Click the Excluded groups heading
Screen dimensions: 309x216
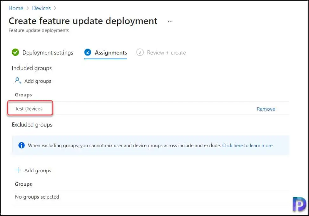[x=32, y=125]
